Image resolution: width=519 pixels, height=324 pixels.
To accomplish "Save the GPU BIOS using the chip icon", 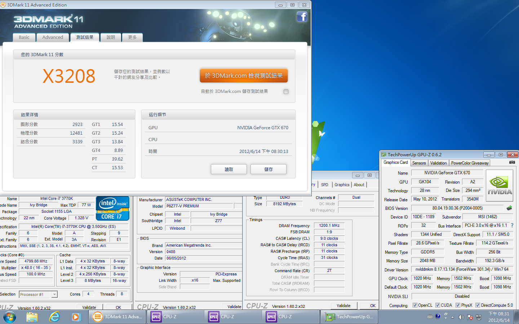I will click(x=509, y=208).
